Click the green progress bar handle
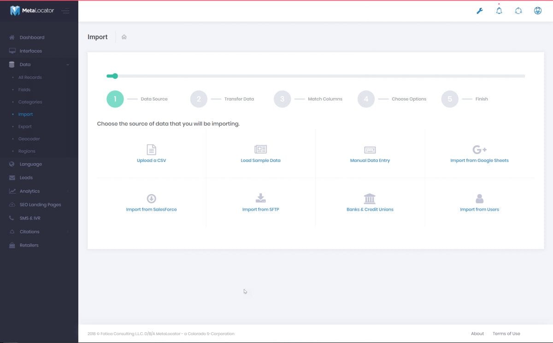553x343 pixels. 115,76
